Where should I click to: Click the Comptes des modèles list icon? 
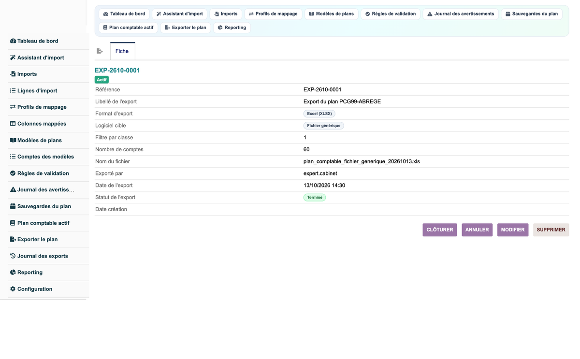click(x=13, y=157)
